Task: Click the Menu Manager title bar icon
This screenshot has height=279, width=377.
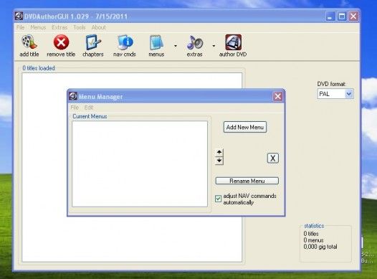Action: coord(73,96)
